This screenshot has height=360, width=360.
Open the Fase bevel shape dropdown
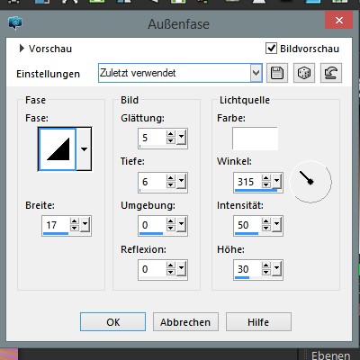[84, 148]
